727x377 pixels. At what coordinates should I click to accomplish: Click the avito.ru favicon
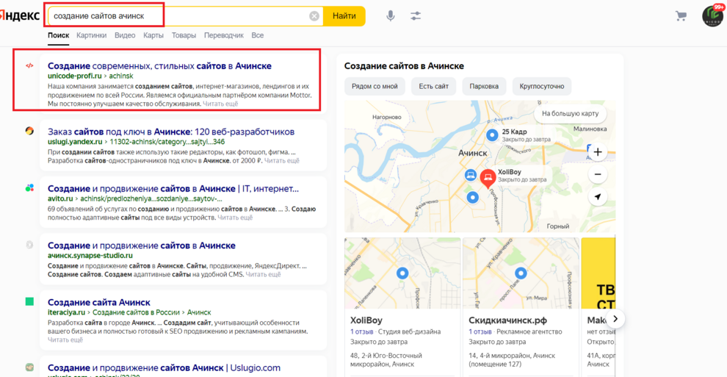pyautogui.click(x=29, y=188)
